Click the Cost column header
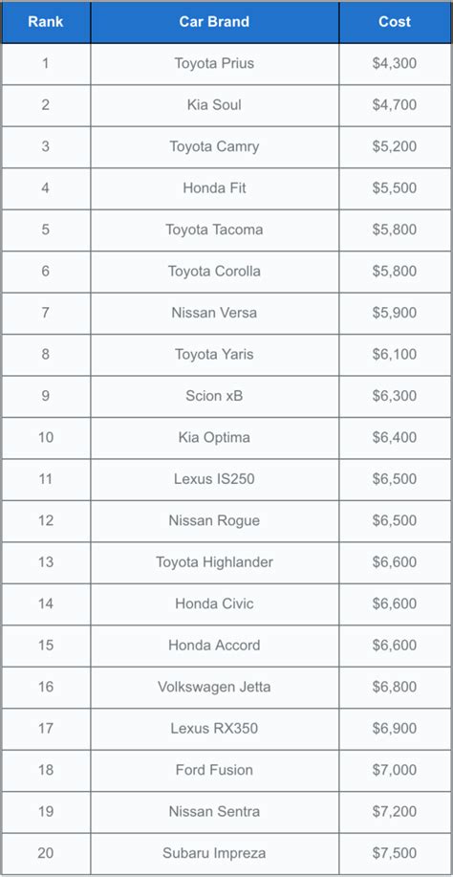Image resolution: width=453 pixels, height=877 pixels. pos(395,22)
